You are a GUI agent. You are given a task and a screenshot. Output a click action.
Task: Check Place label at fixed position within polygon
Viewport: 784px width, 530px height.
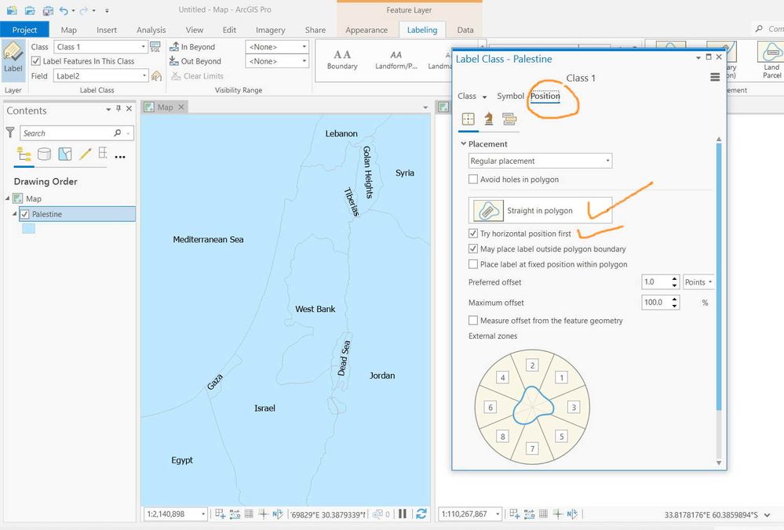tap(473, 264)
